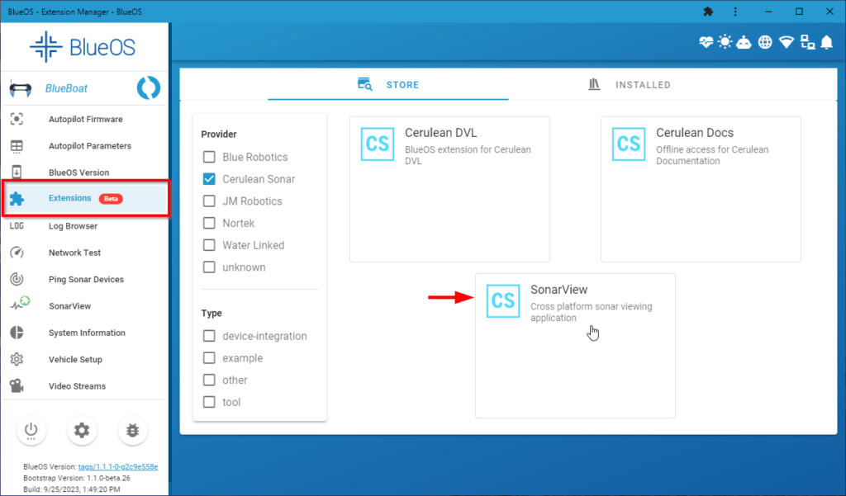This screenshot has height=496, width=846.
Task: Enable the Water Linked provider filter
Action: click(x=208, y=245)
